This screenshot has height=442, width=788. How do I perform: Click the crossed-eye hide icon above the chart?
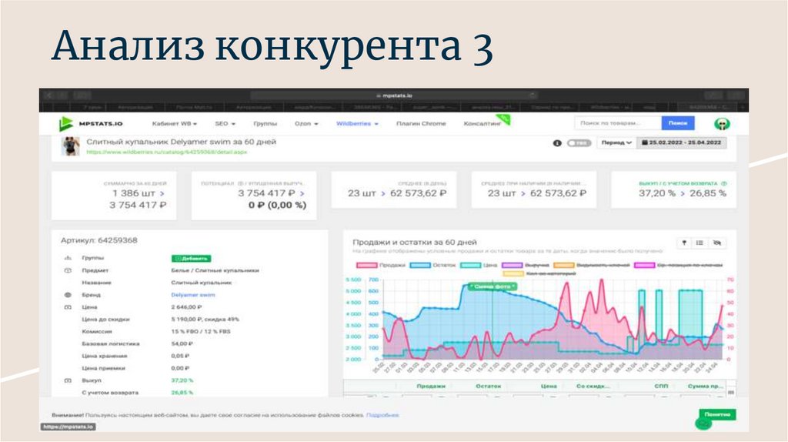pos(717,243)
